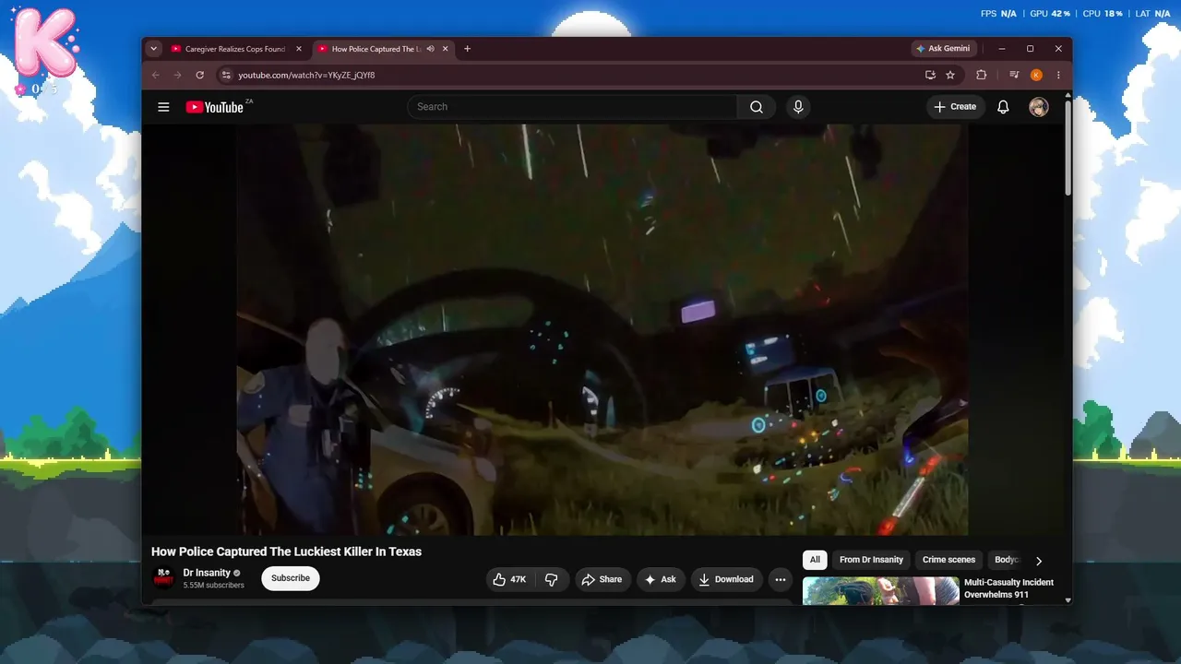Click the install/cast icon in address bar

[930, 75]
